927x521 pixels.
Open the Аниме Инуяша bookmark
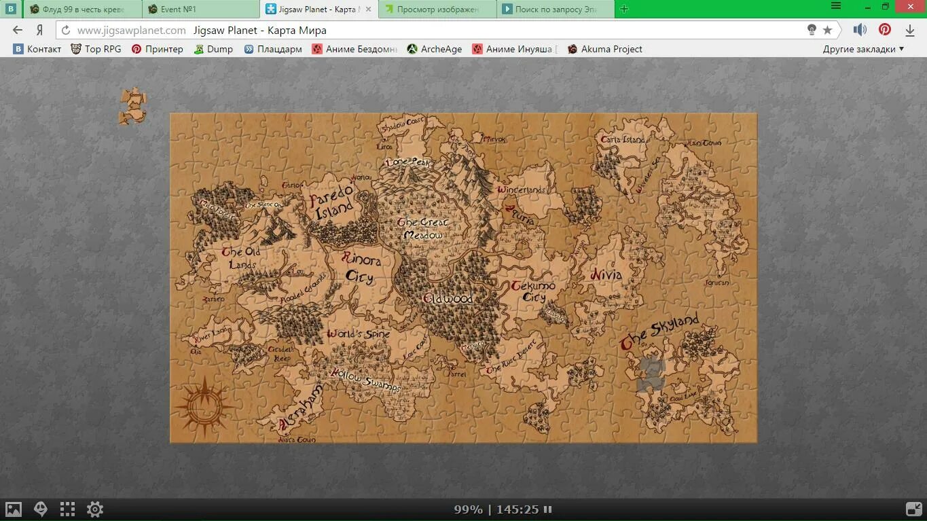[x=515, y=49]
